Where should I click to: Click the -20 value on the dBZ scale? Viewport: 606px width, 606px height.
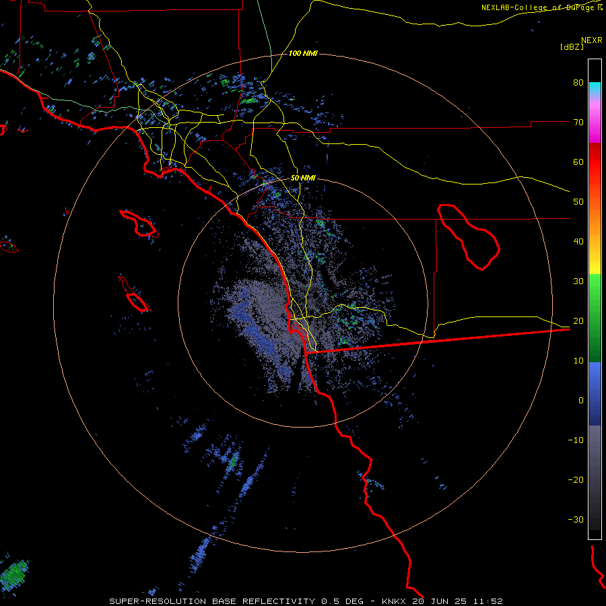576,480
